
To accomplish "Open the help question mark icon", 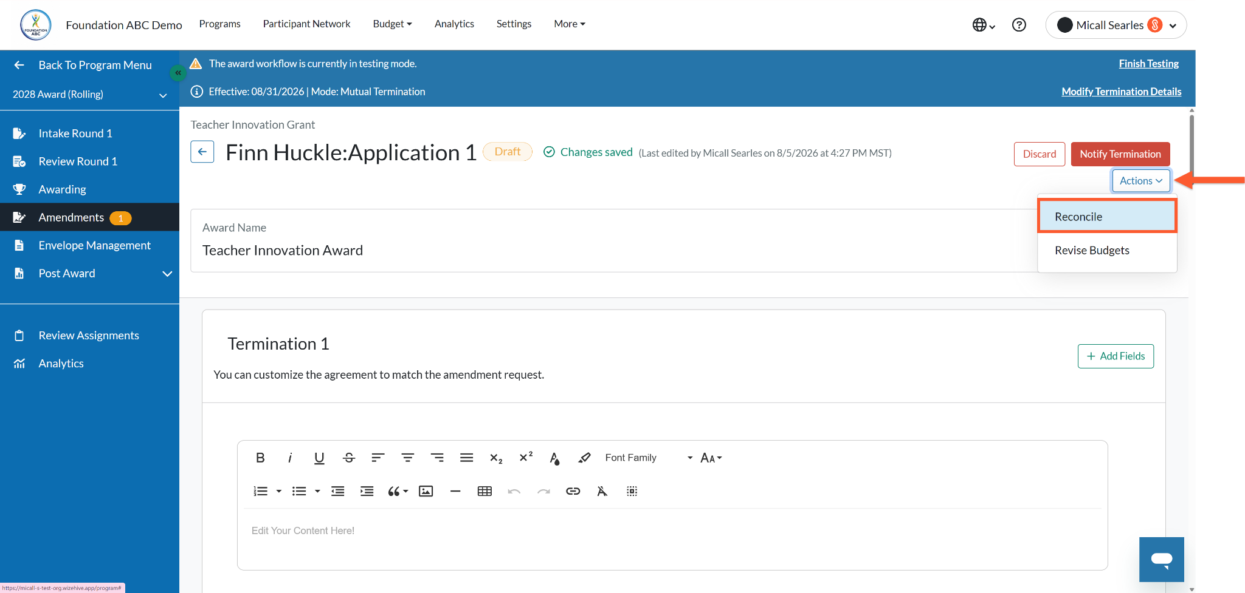I will [x=1019, y=25].
